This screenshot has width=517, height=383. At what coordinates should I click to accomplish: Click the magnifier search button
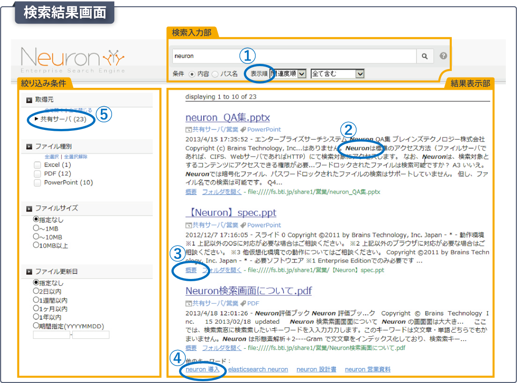coord(425,56)
